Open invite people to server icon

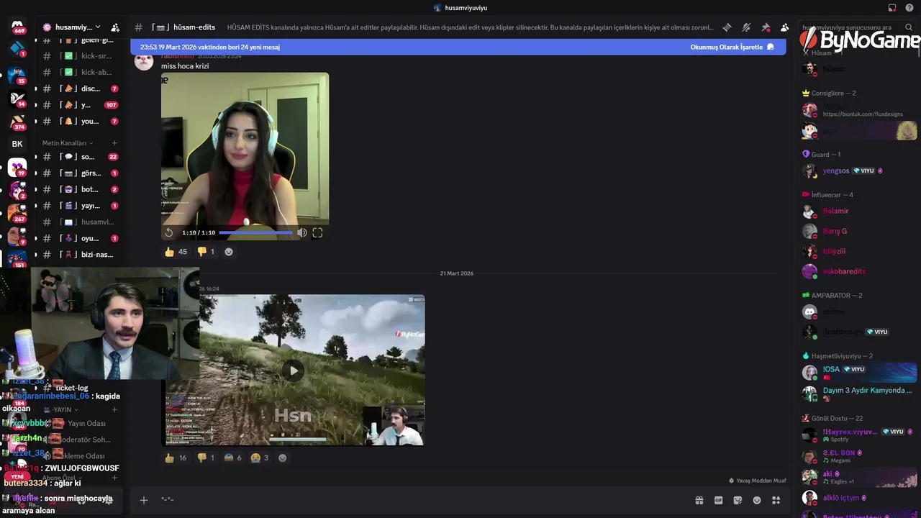[115, 27]
